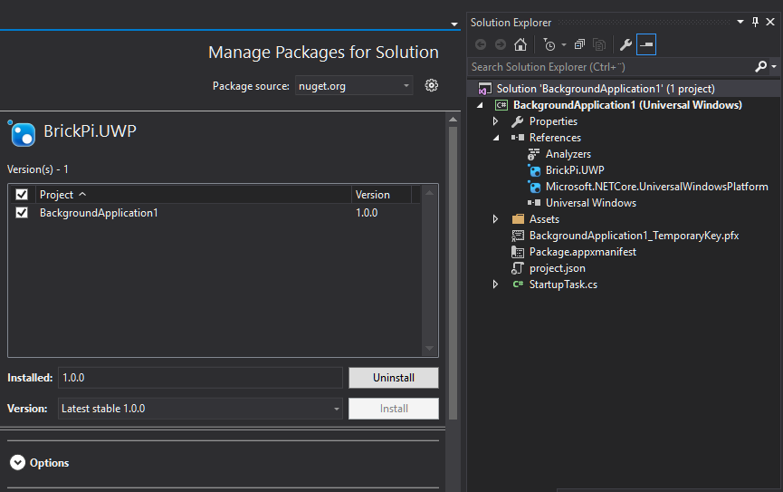Click the BrickPi.UWP package icon
Screen dimensions: 783x492
click(x=22, y=133)
